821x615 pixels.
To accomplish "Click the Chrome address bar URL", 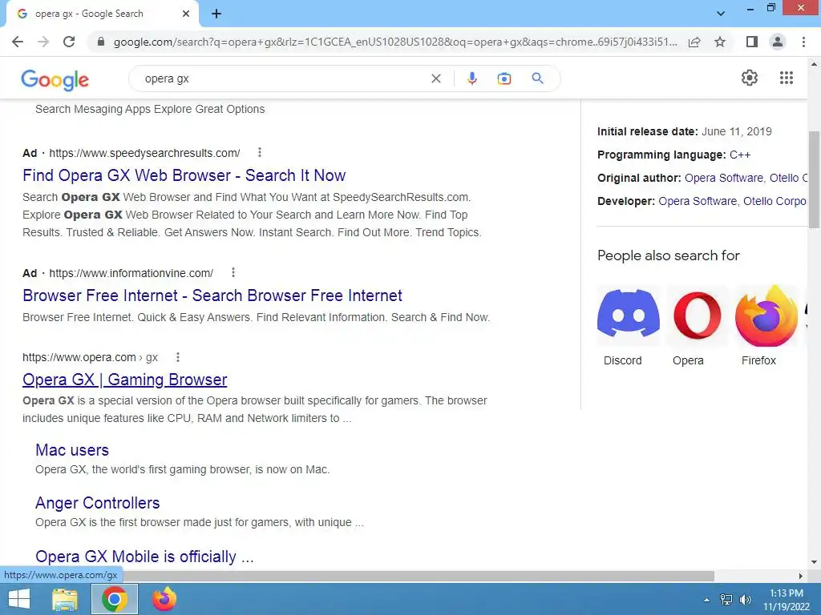I will point(395,42).
